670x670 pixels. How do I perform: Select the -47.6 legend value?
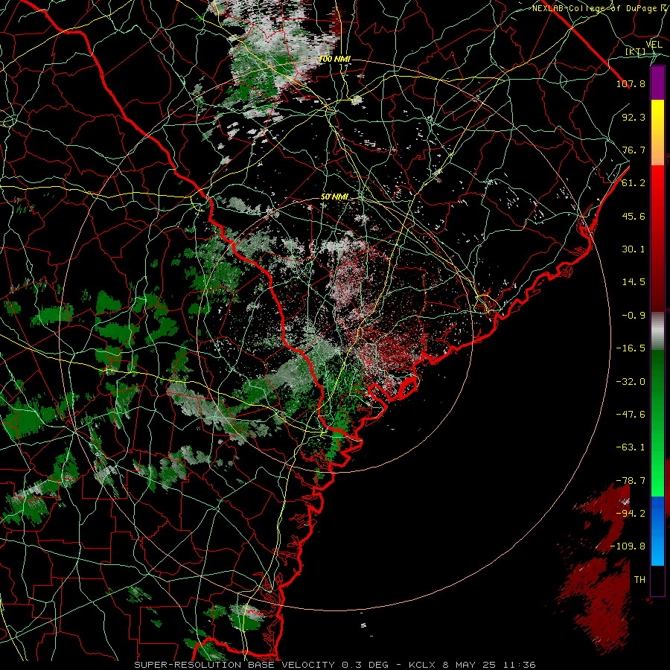point(631,415)
